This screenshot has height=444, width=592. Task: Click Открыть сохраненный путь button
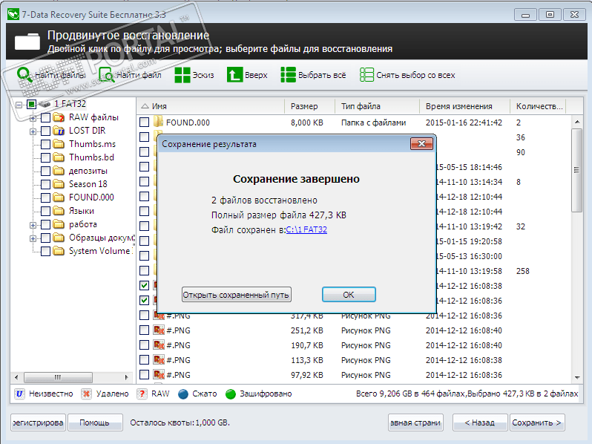237,295
